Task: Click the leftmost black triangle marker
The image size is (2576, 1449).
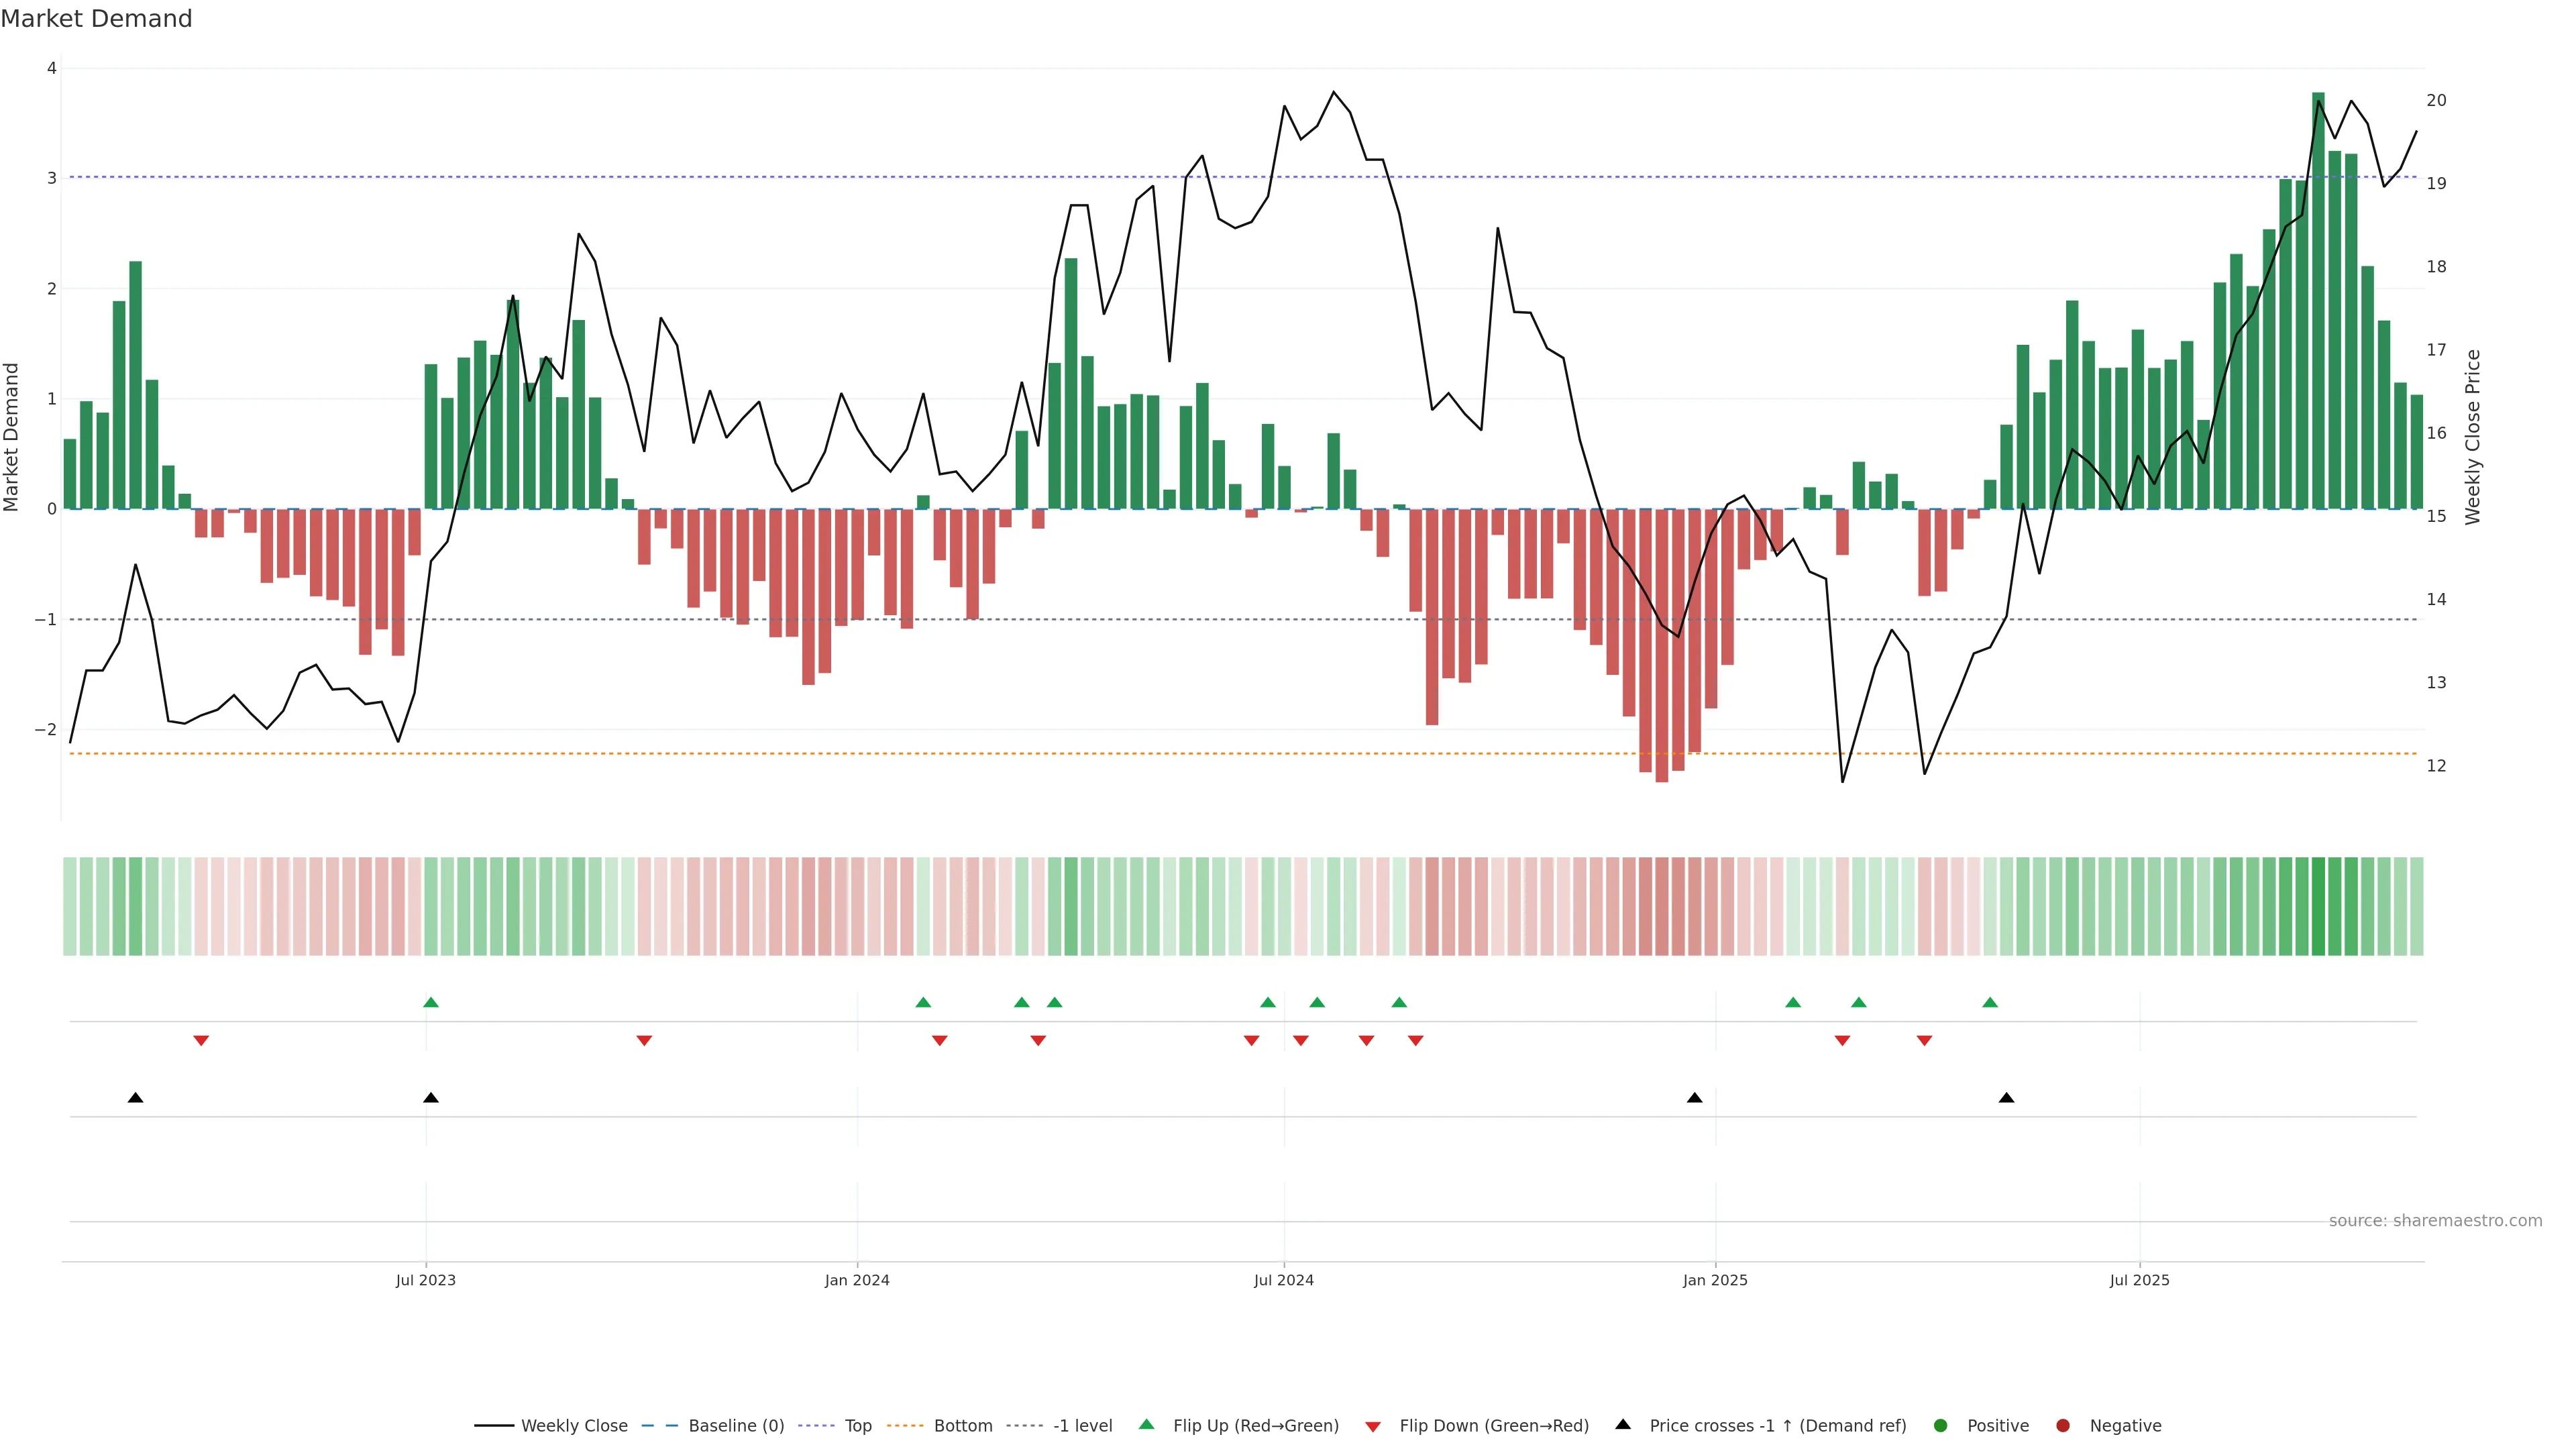Action: [x=136, y=1098]
